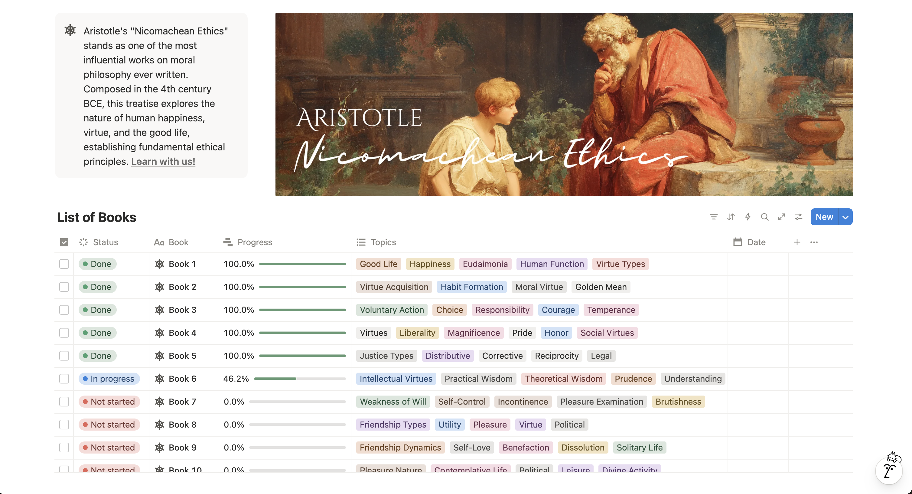Open the automations lightning bolt icon

pyautogui.click(x=748, y=217)
